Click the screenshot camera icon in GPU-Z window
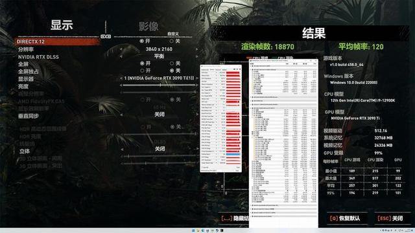Viewport: 415px width, 233px height. (235, 69)
